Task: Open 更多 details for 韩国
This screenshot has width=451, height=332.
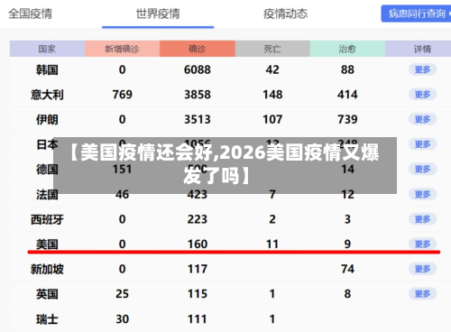Action: (x=422, y=69)
